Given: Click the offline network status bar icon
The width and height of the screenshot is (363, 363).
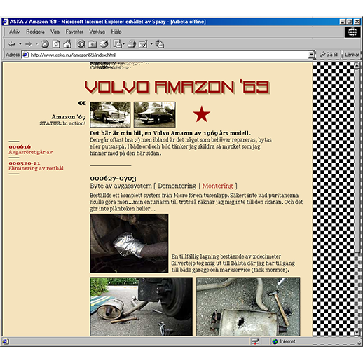Looking at the screenshot, I should 255,341.
